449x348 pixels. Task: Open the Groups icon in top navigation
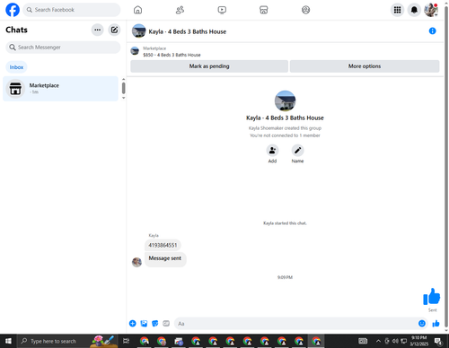(x=305, y=10)
